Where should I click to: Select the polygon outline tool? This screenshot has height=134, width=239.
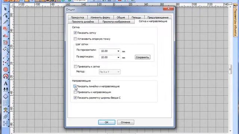[x=6, y=49]
